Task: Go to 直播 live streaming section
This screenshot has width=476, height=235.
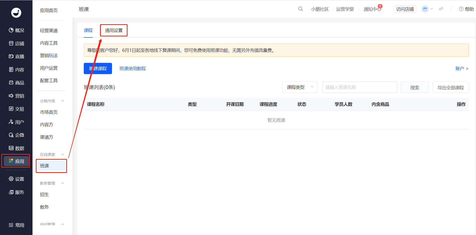Action: pyautogui.click(x=16, y=56)
